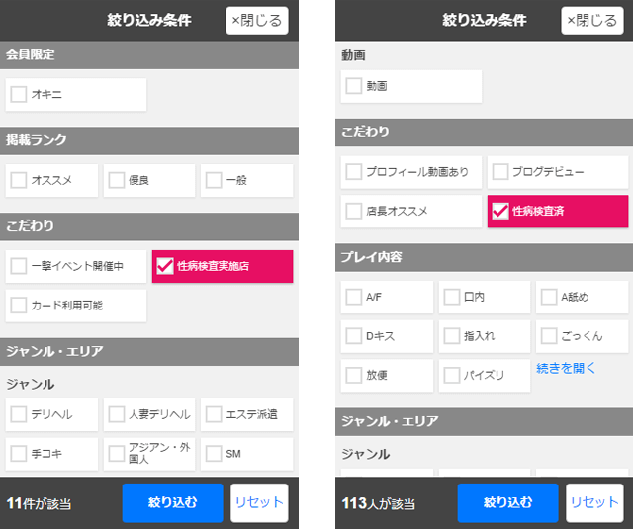
Task: Check the 動画 checkbox
Action: pos(354,86)
